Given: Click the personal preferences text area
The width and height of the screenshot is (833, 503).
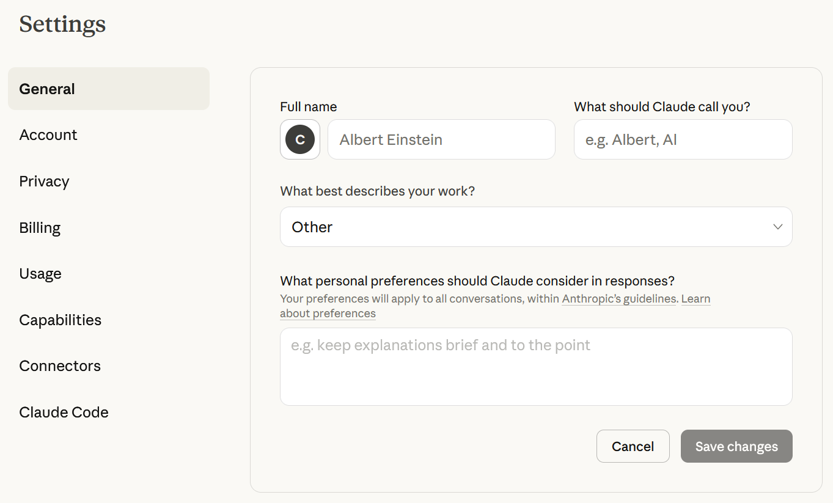Looking at the screenshot, I should [x=535, y=366].
